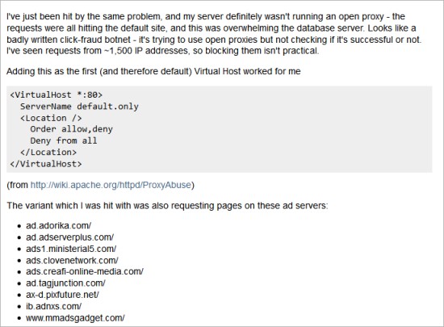Click the ads.creafi-online-media.com/ list item
The image size is (444, 327).
pos(85,271)
